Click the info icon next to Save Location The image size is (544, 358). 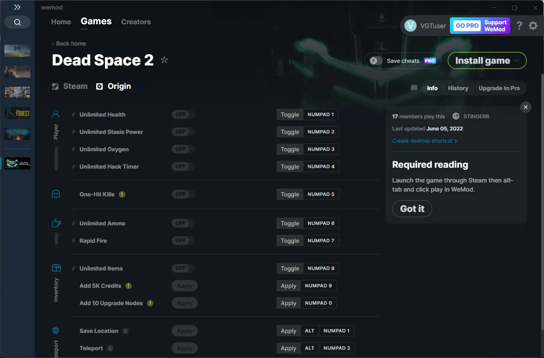click(125, 331)
